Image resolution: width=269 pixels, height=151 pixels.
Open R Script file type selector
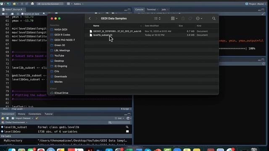coord(126,109)
